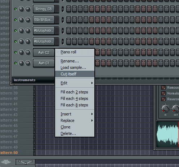Mute first Ablutophobi channel green LED

pos(15,31)
